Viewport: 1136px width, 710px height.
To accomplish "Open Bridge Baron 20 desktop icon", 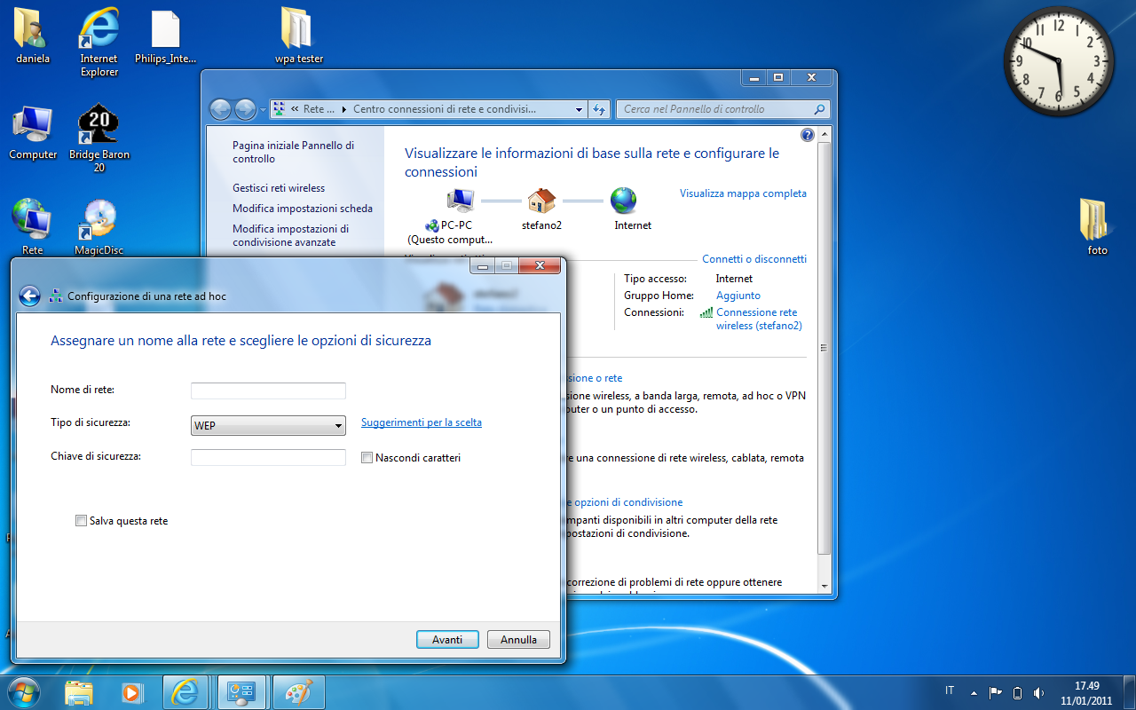I will tap(99, 126).
